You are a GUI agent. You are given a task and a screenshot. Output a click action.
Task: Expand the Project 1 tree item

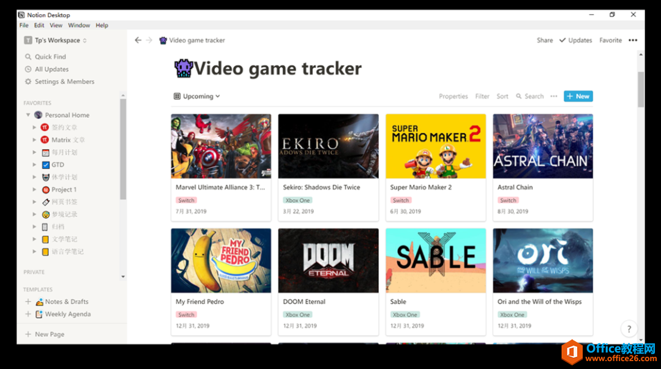pyautogui.click(x=34, y=189)
